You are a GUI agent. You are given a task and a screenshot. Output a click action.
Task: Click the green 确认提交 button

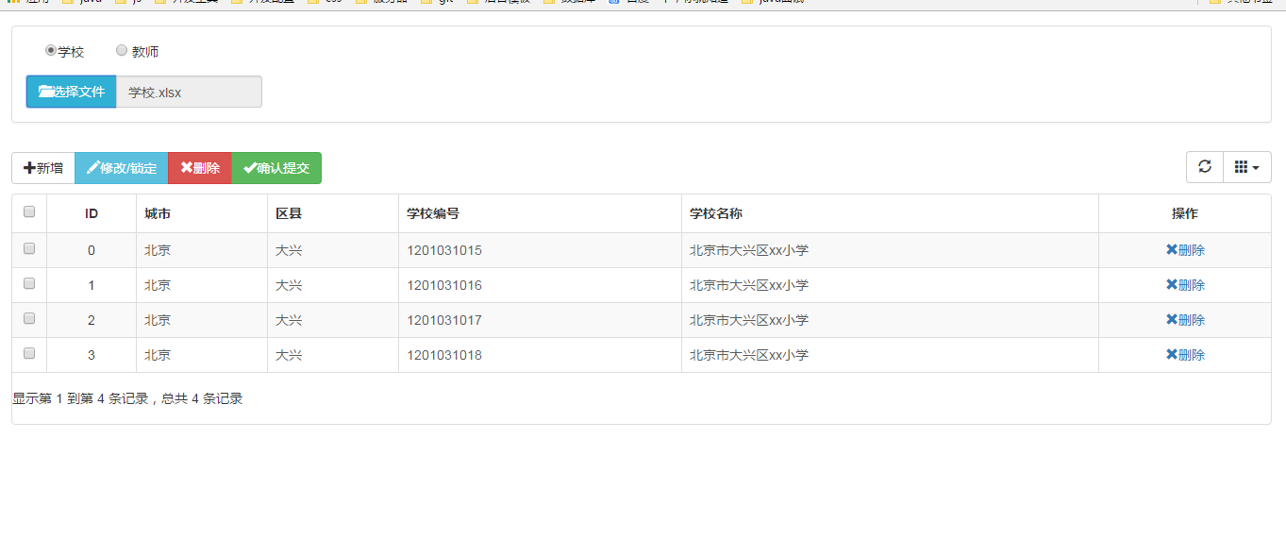coord(276,168)
